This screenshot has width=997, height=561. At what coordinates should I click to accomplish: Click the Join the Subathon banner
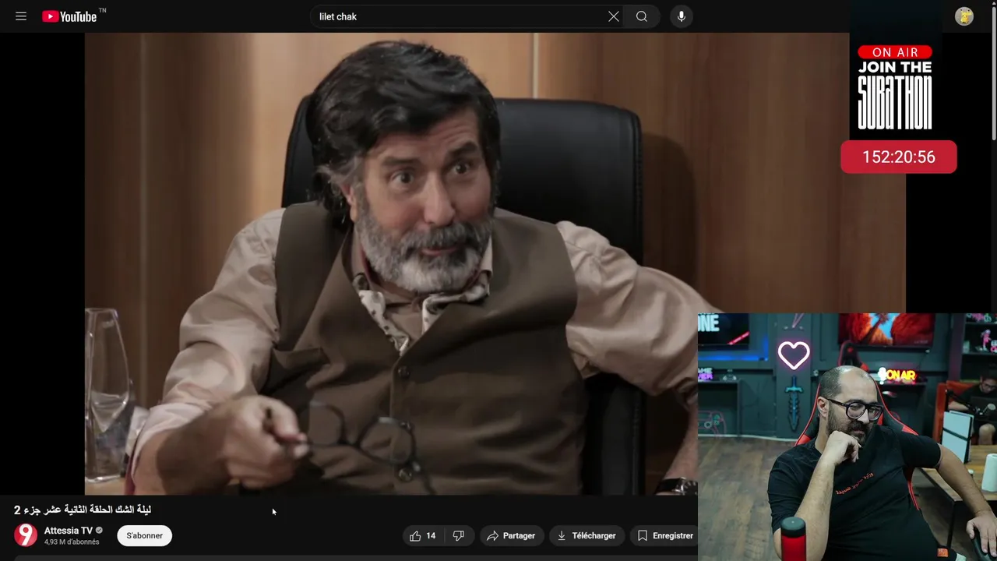pos(895,87)
